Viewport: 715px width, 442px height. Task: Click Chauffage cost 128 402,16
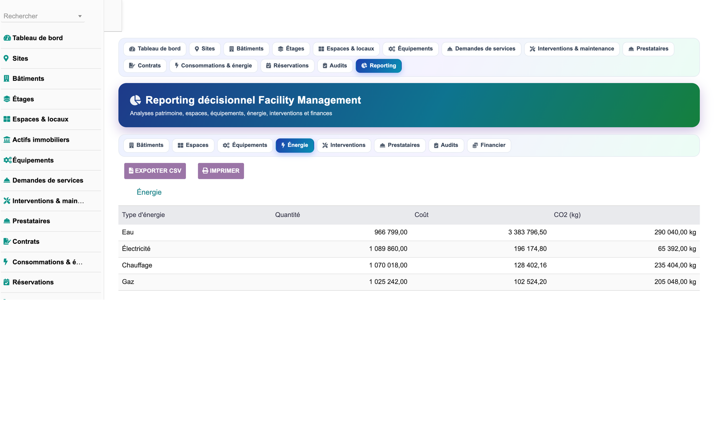[530, 265]
